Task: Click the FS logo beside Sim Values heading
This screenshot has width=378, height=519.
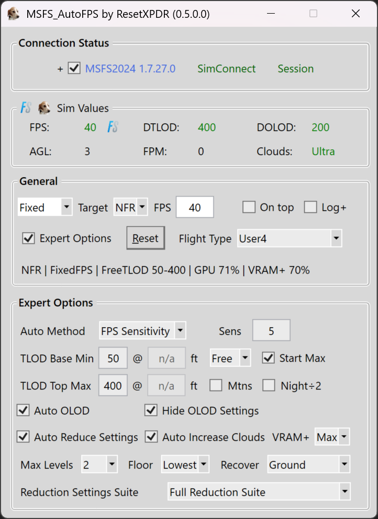Action: click(x=26, y=107)
